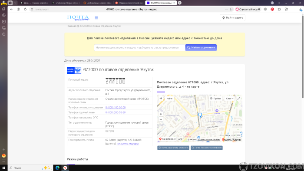The height and width of the screenshot is (171, 304).
Task: Close the active 677000 tab
Action: pyautogui.click(x=174, y=3)
